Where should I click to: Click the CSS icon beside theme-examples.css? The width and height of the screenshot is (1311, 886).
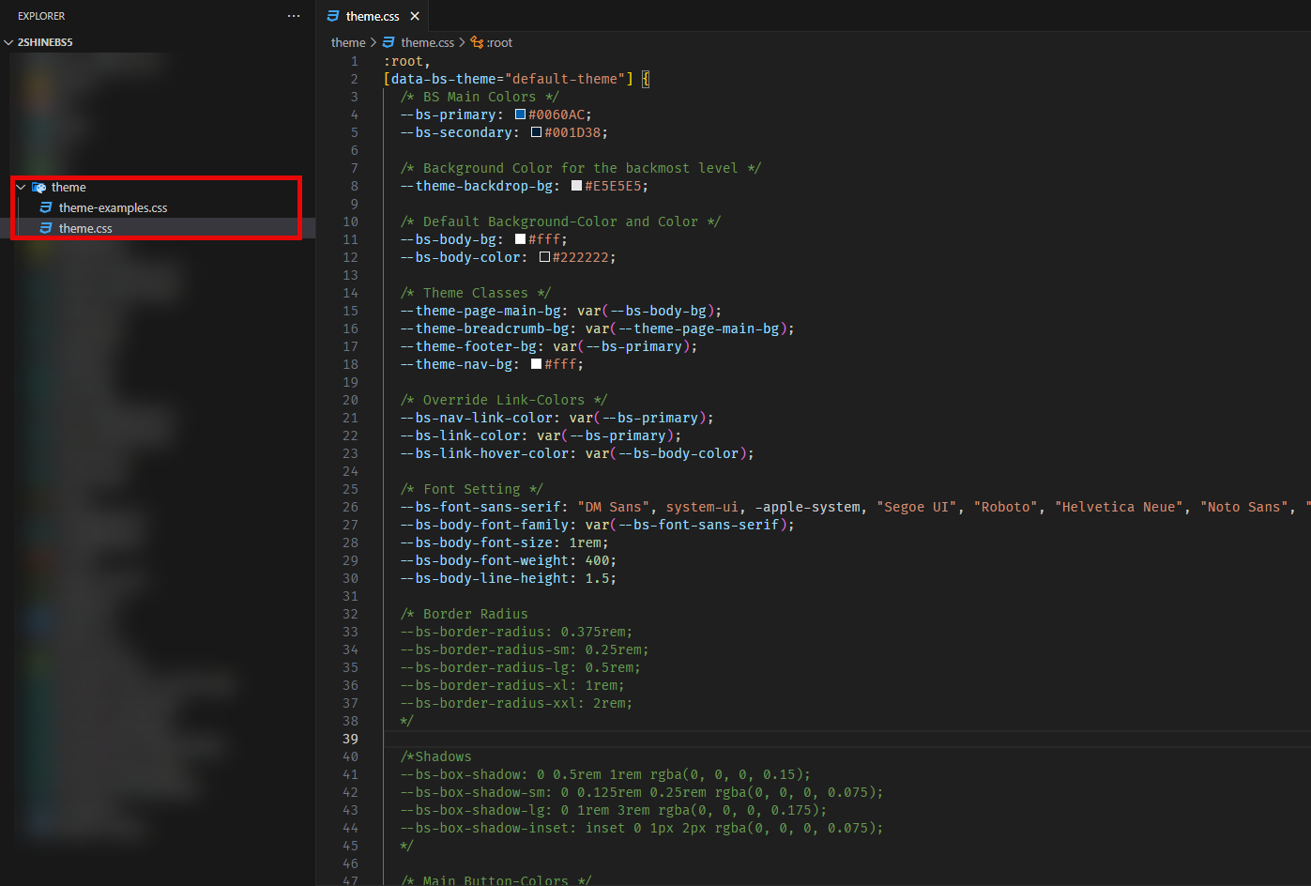[x=46, y=207]
